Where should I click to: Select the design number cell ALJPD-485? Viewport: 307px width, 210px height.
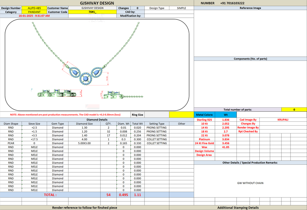34,8
